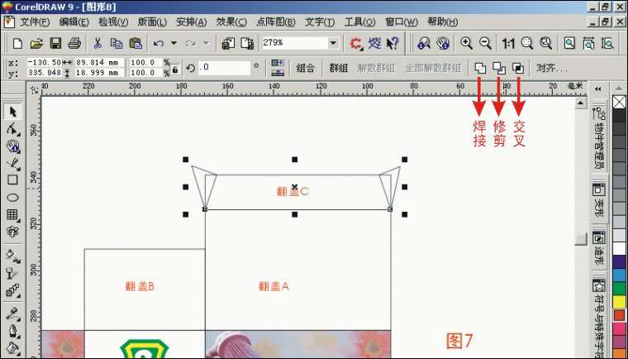This screenshot has height=359, width=628.
Task: Select the Rectangle tool in the toolbox
Action: [12, 179]
